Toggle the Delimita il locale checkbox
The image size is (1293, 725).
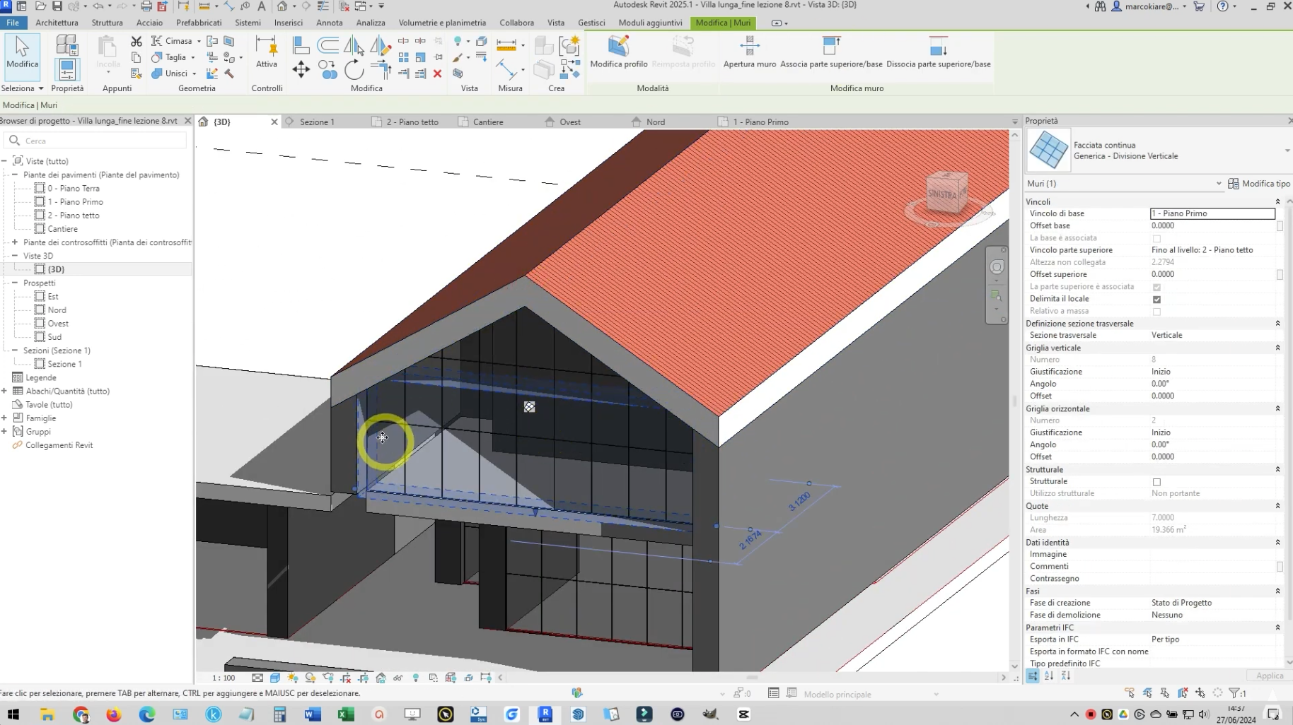click(x=1156, y=300)
